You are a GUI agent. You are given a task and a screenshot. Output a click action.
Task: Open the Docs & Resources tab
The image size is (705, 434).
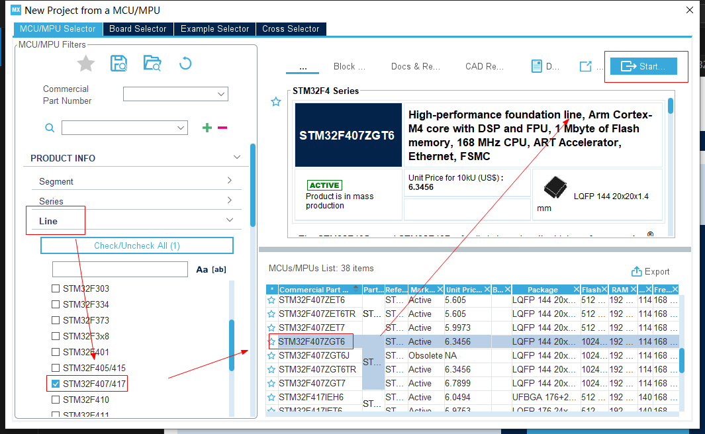416,67
